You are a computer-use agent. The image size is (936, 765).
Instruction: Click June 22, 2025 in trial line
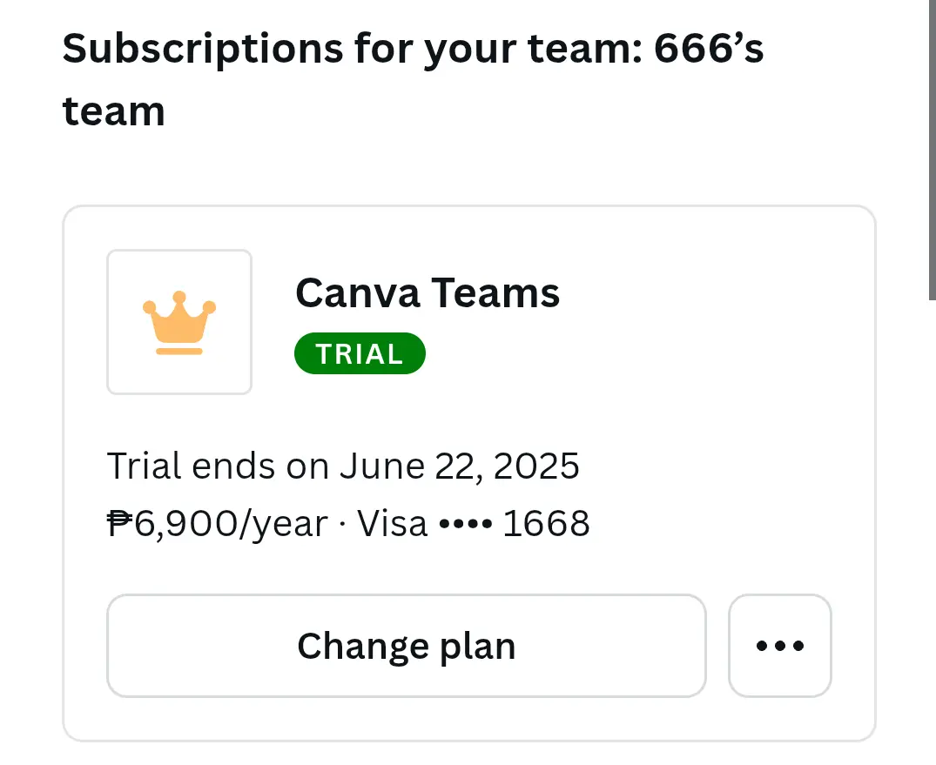(459, 466)
